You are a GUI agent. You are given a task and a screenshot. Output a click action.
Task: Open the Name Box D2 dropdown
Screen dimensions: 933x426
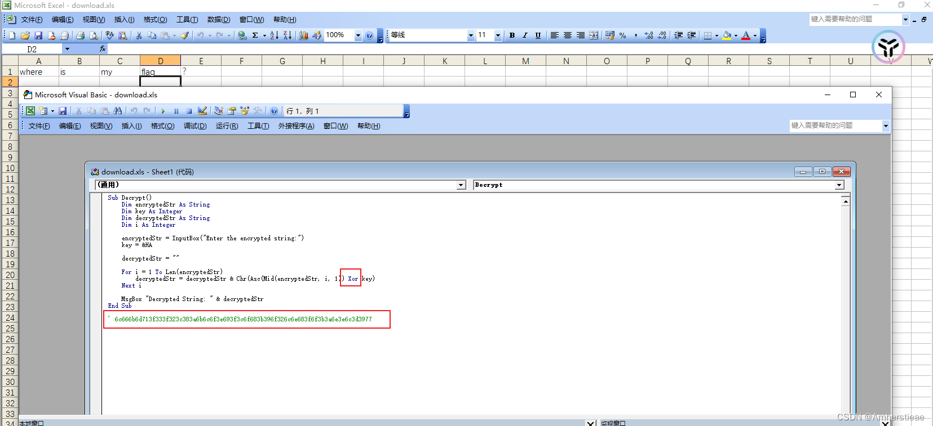tap(67, 49)
